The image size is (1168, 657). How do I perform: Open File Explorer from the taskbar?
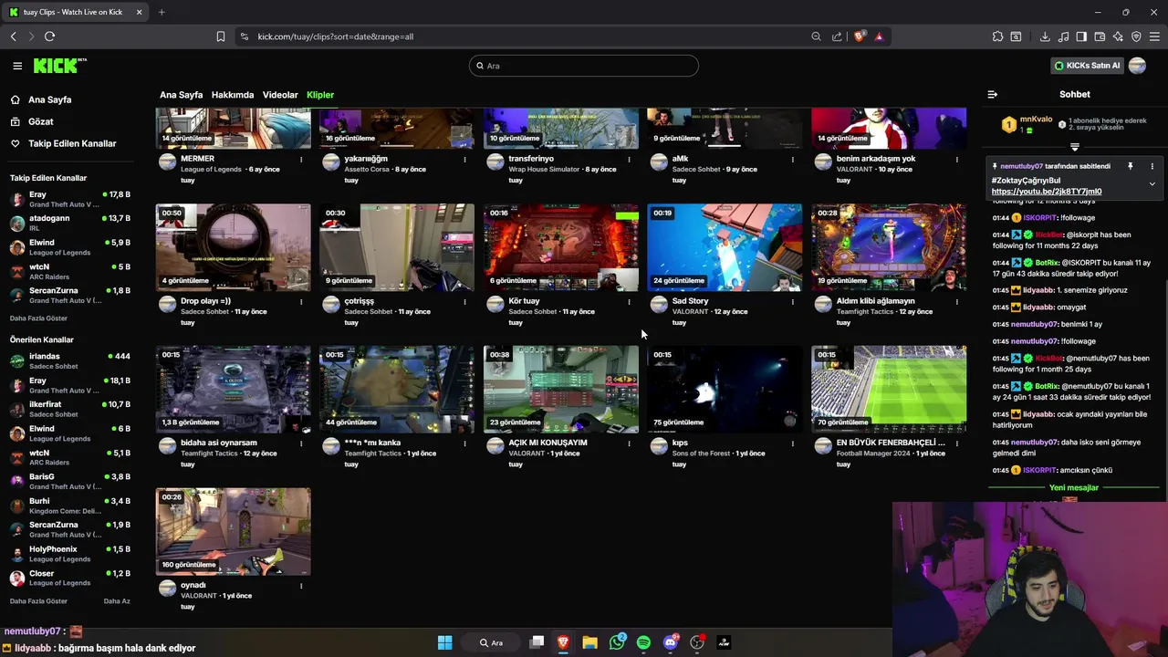(x=590, y=642)
